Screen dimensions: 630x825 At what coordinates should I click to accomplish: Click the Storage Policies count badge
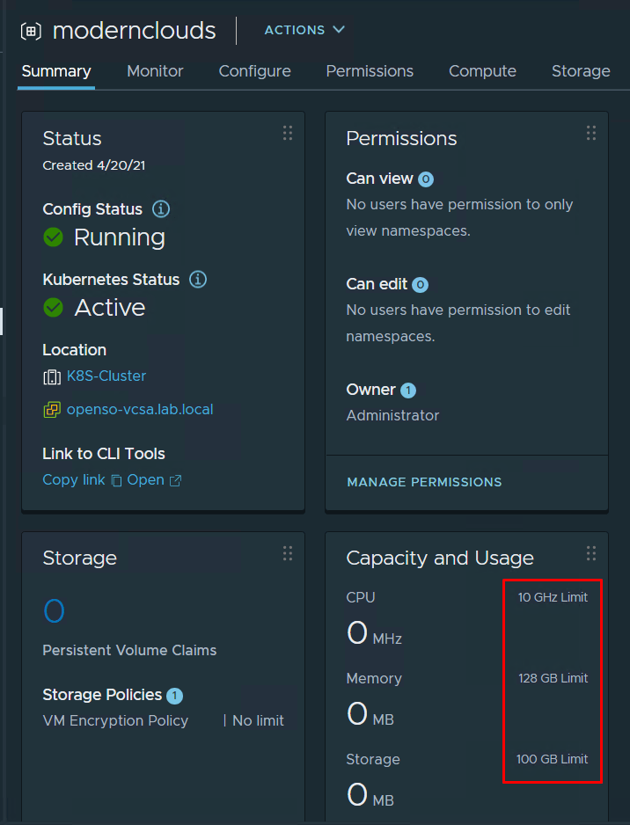[x=174, y=696]
